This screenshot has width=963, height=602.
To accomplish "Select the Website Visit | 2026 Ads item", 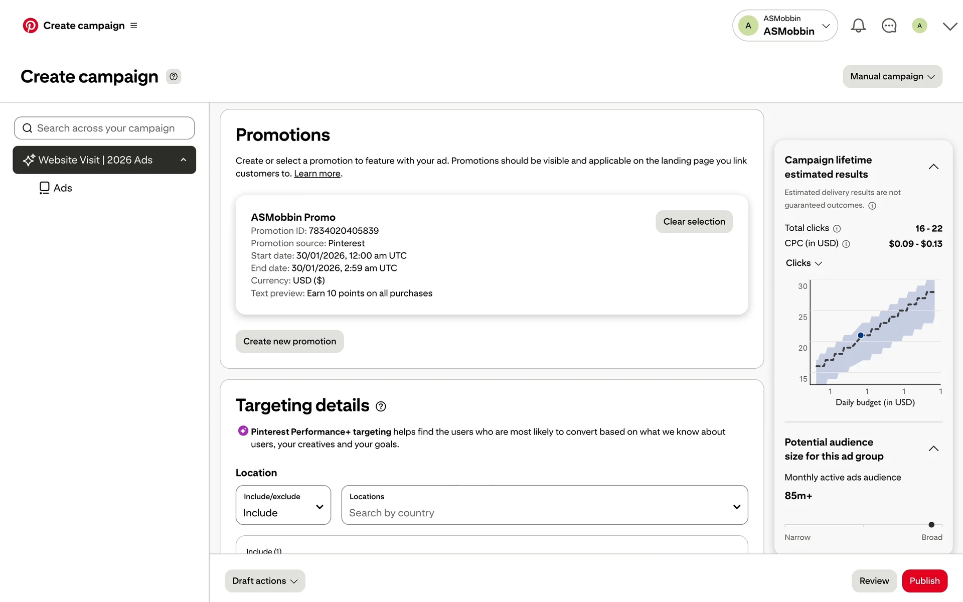I will pos(95,160).
